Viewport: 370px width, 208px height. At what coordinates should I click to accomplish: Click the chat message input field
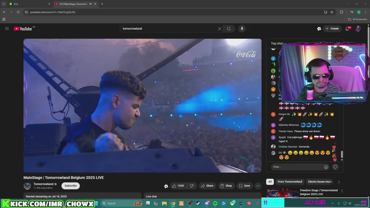click(298, 167)
